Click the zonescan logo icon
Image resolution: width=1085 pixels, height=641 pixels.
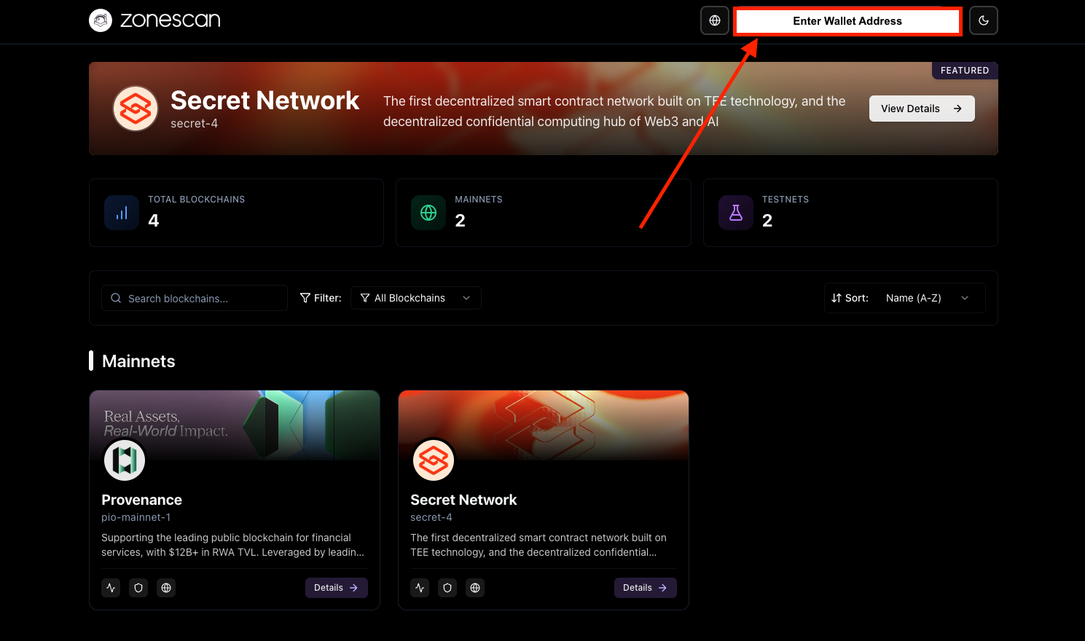click(101, 20)
